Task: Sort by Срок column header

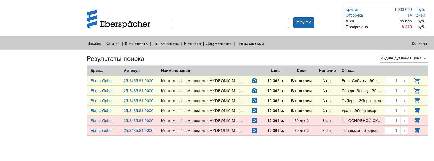Action: pos(301,71)
